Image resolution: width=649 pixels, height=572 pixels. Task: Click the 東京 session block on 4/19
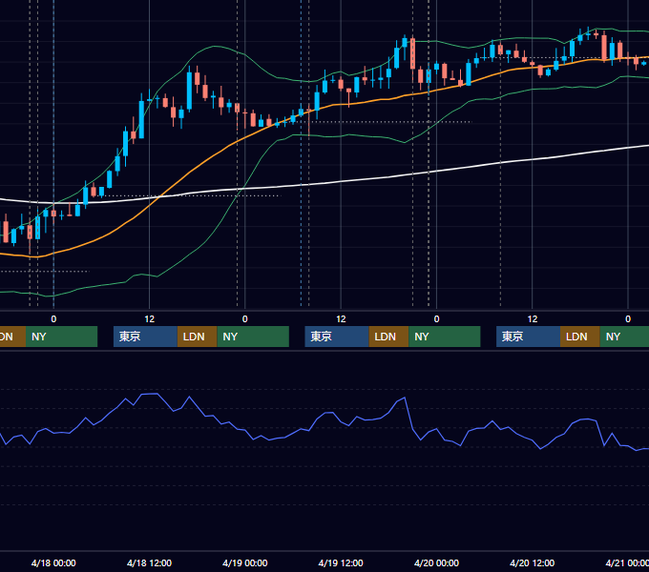pyautogui.click(x=337, y=337)
